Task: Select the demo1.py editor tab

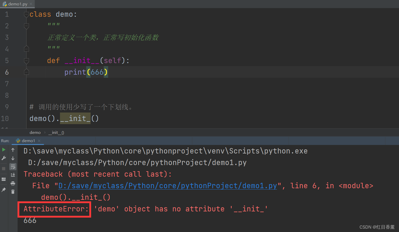Action: point(17,4)
